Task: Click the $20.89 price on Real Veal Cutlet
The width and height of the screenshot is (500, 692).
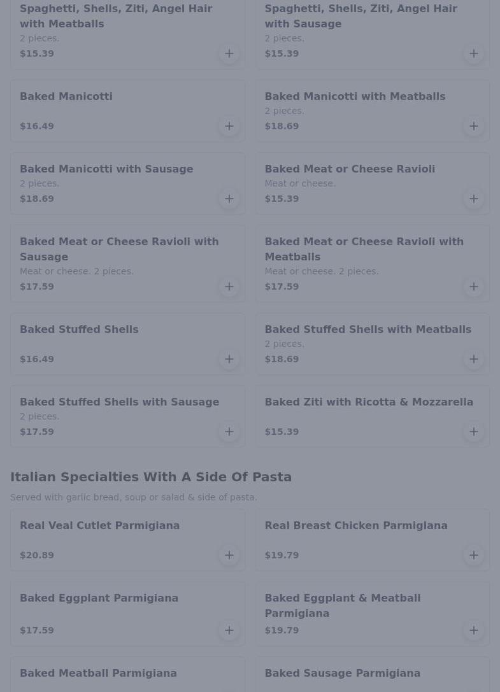Action: click(37, 555)
